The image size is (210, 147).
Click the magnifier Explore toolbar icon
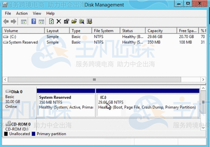pos(81,22)
